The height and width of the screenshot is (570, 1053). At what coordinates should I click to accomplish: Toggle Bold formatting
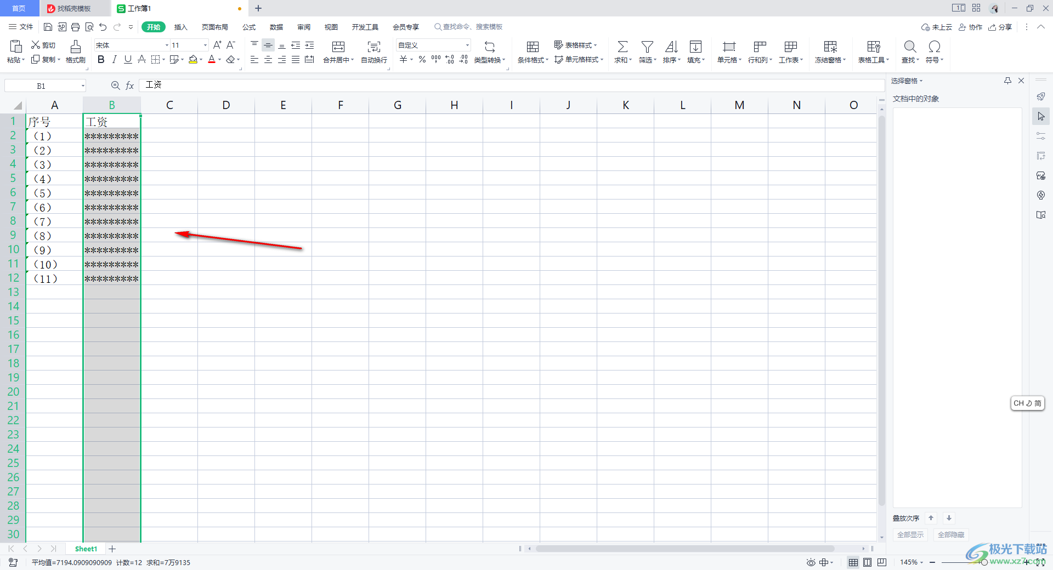(101, 59)
